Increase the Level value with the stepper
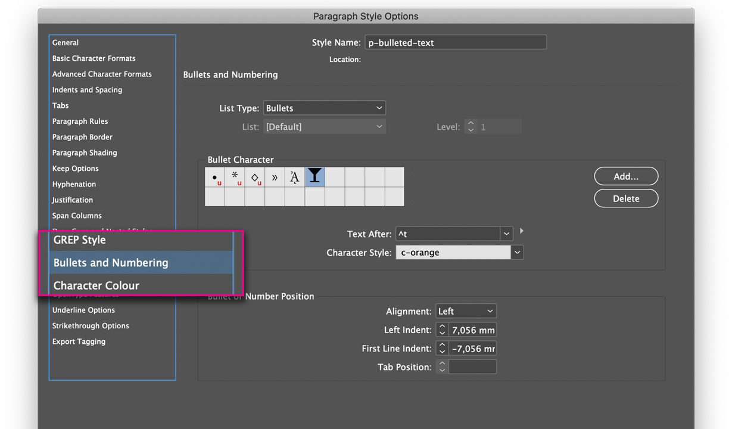Image resolution: width=732 pixels, height=429 pixels. tap(471, 123)
